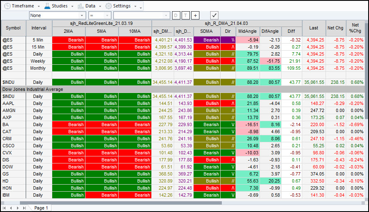Click the Timeframe clock icon

point(7,6)
